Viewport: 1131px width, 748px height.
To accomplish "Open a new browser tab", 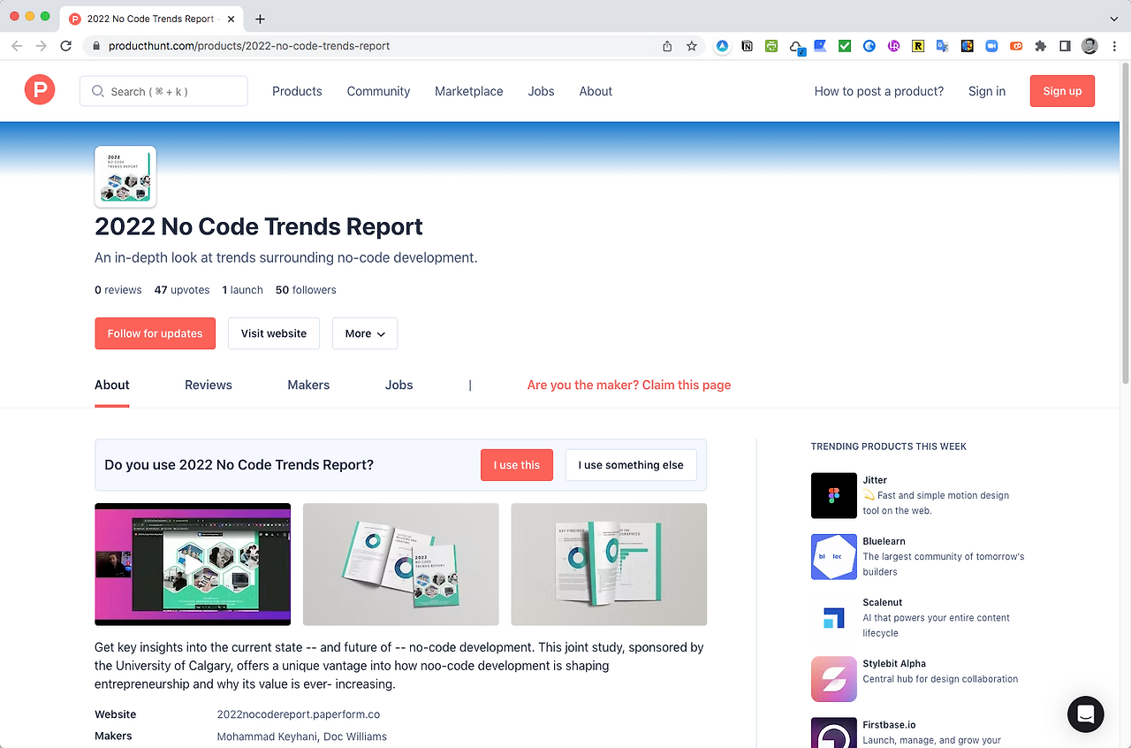I will [260, 19].
